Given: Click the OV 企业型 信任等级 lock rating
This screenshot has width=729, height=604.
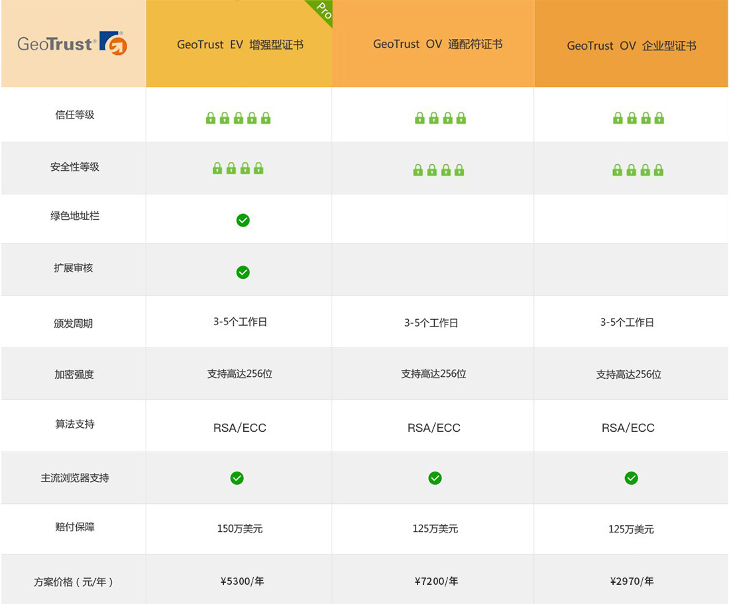Looking at the screenshot, I should tap(638, 118).
